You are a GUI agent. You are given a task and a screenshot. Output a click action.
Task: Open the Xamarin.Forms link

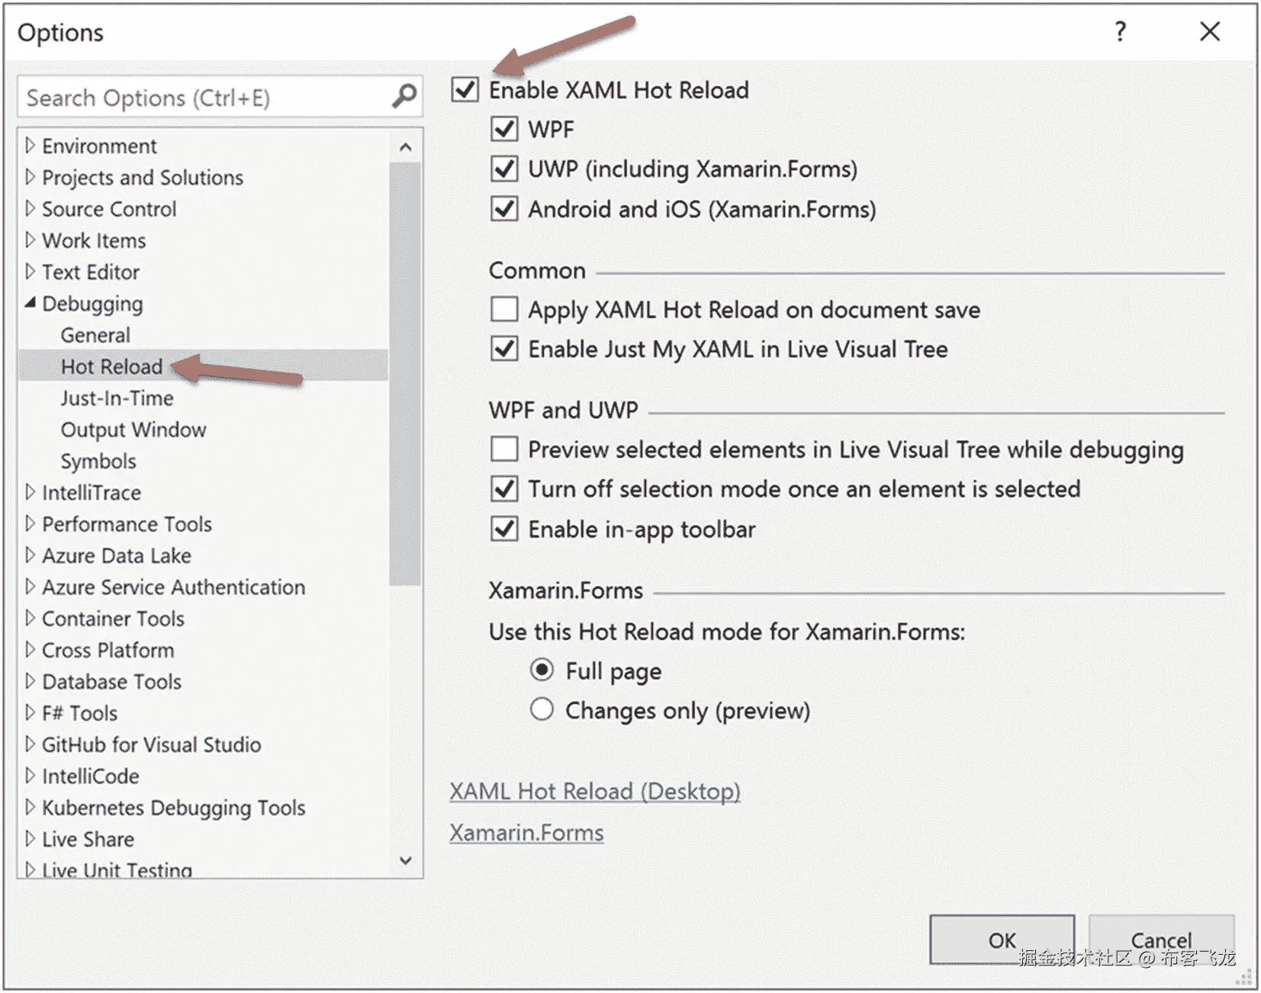pos(526,832)
